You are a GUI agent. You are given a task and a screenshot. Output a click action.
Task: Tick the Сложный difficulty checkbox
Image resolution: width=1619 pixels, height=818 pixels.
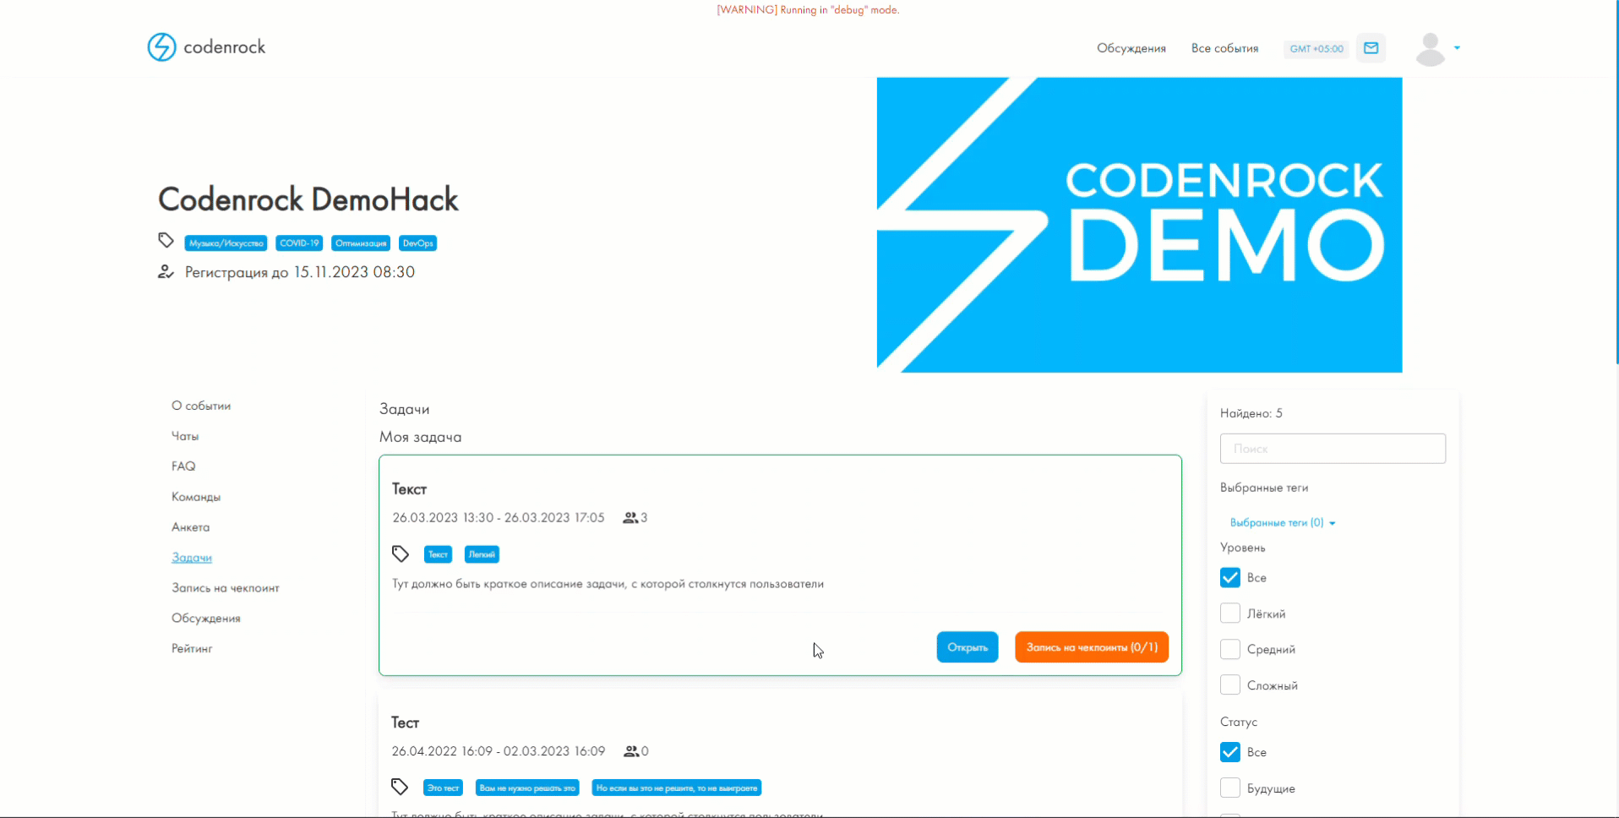pyautogui.click(x=1230, y=685)
